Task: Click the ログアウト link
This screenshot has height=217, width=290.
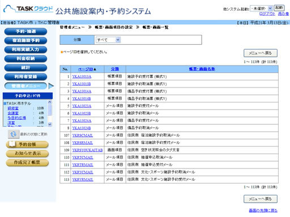Action: [267, 14]
